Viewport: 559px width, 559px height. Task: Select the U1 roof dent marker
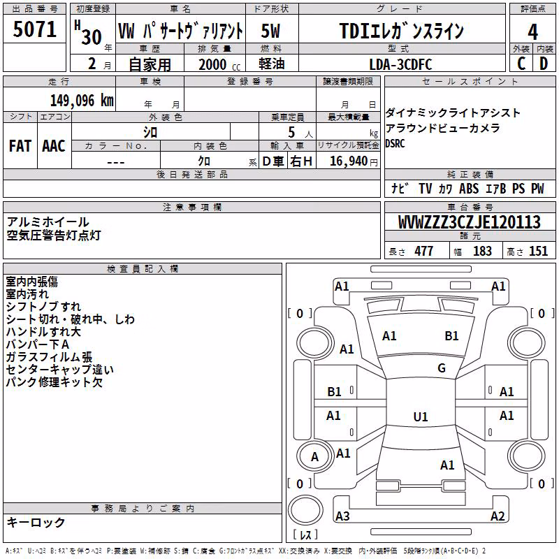coord(421,416)
